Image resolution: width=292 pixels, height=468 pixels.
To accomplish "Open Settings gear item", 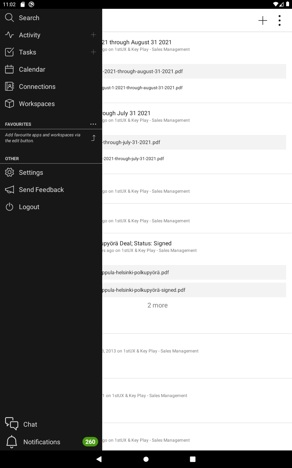I will click(x=51, y=172).
